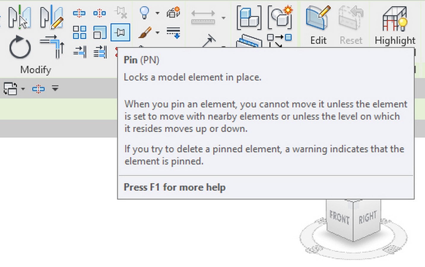Select the Split Element tool in ribbon
Screen dimensions: 425x267
(79, 13)
